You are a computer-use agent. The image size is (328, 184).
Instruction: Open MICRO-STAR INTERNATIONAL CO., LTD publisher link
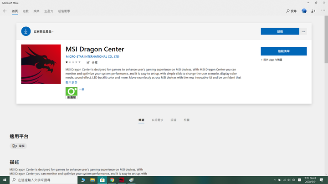92,56
